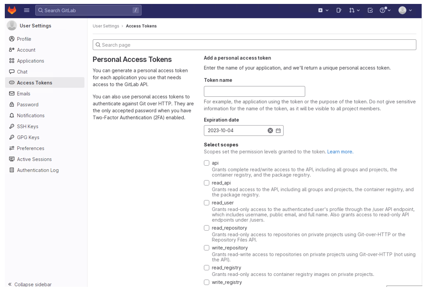428x293 pixels.
Task: Collapse the sidebar
Action: tap(30, 284)
